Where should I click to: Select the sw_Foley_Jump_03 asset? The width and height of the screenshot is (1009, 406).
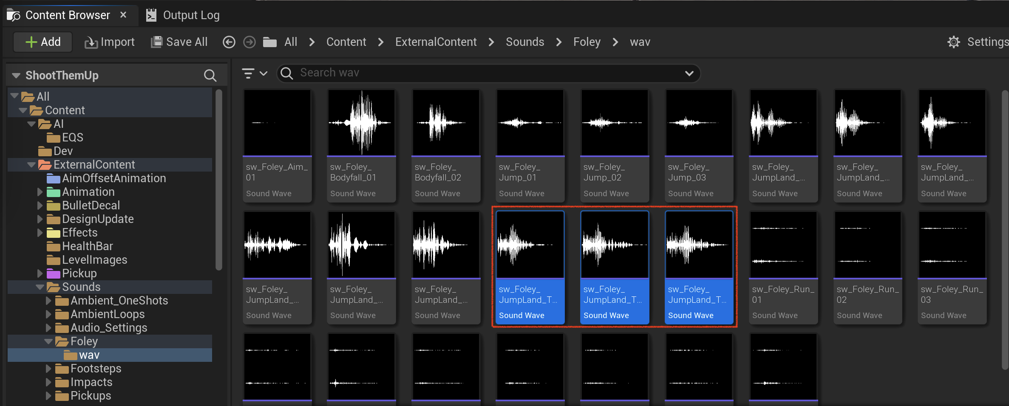click(x=699, y=145)
